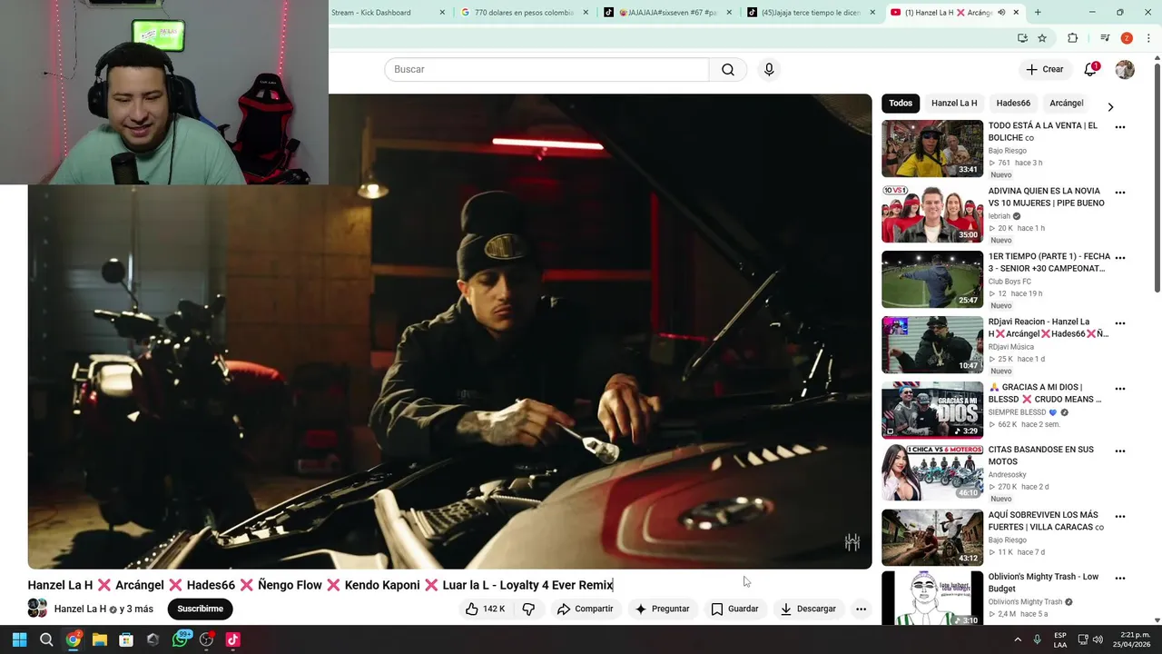Open WhatsApp from the taskbar
Screen dimensions: 1162x654
[181, 639]
